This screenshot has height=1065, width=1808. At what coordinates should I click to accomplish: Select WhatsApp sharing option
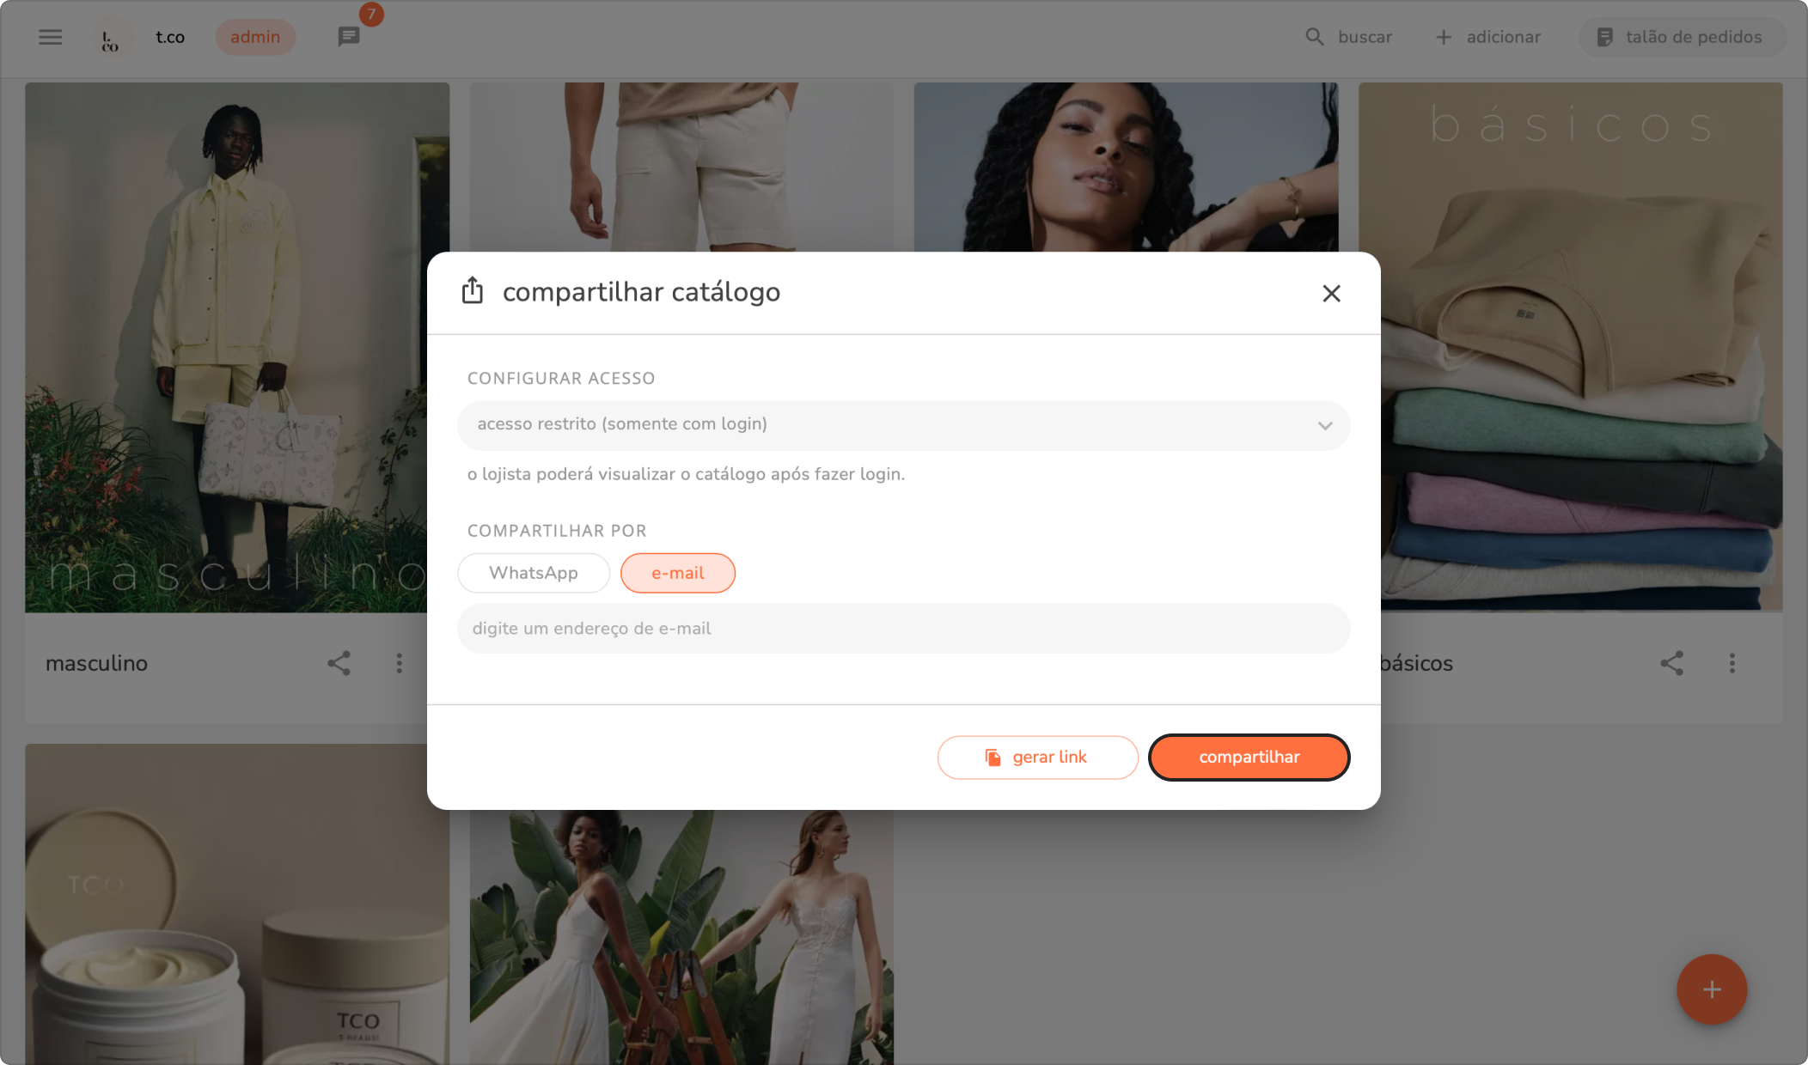534,573
